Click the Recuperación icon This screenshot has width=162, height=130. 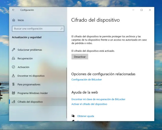pos(13,58)
